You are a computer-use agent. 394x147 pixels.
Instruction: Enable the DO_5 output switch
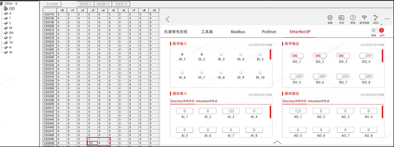point(296,77)
